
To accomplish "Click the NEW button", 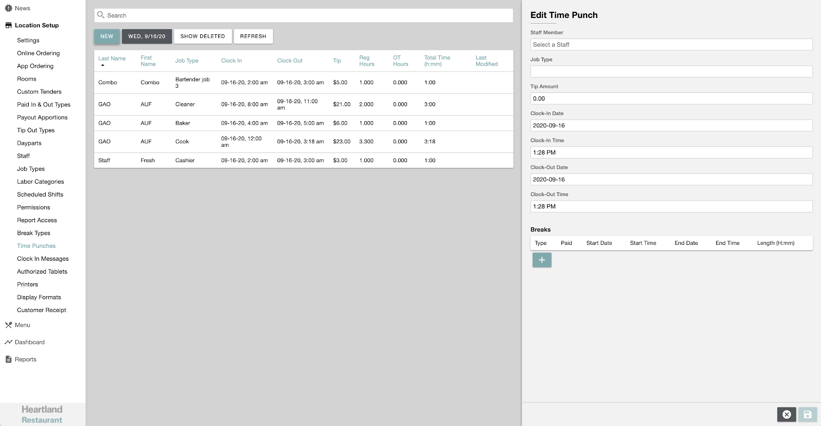I will pos(107,36).
